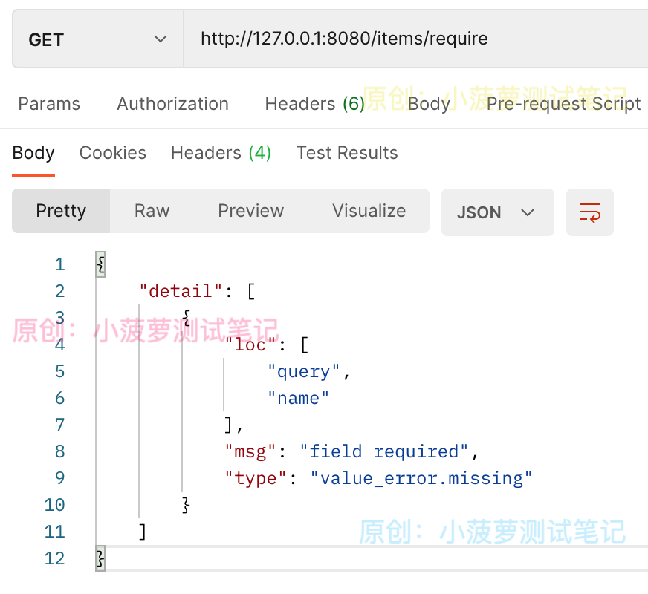Open the request Headers (6) tab
The height and width of the screenshot is (594, 648).
[x=315, y=104]
